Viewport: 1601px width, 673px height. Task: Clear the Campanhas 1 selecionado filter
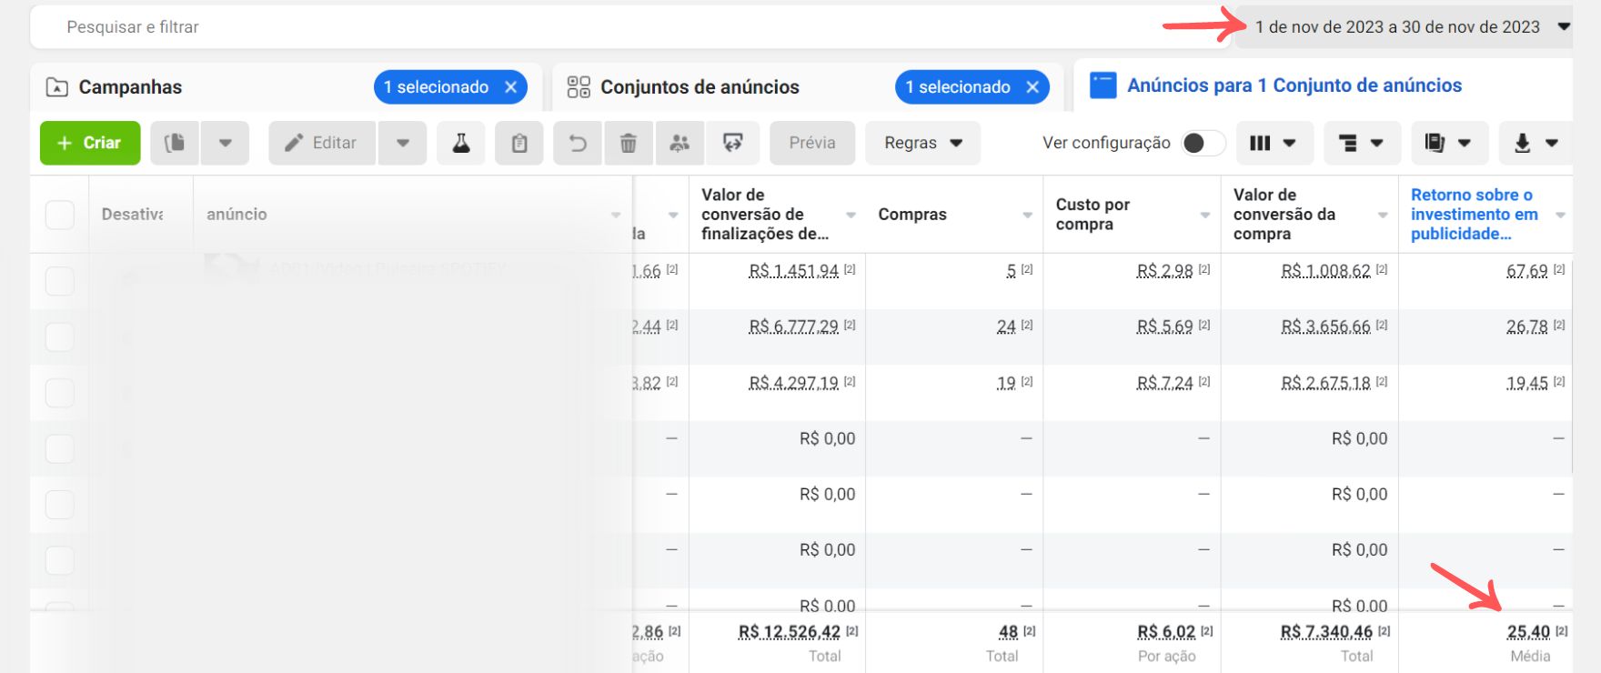click(511, 87)
